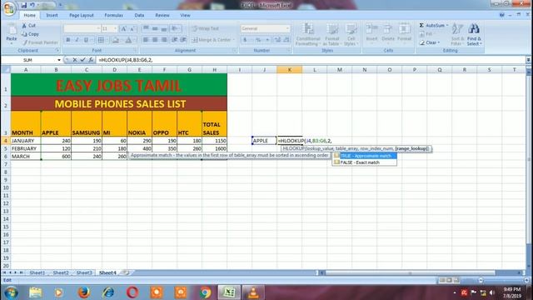Cancel the formula entry with the X icon
This screenshot has height=300, width=533.
(75, 60)
